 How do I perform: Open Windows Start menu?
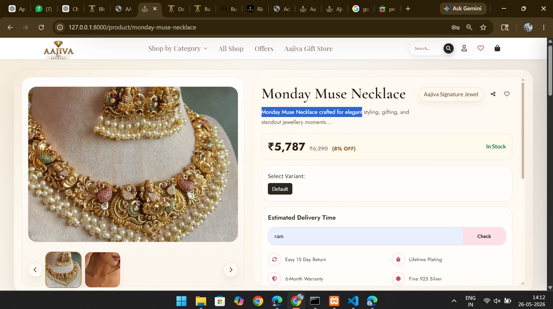pos(181,301)
